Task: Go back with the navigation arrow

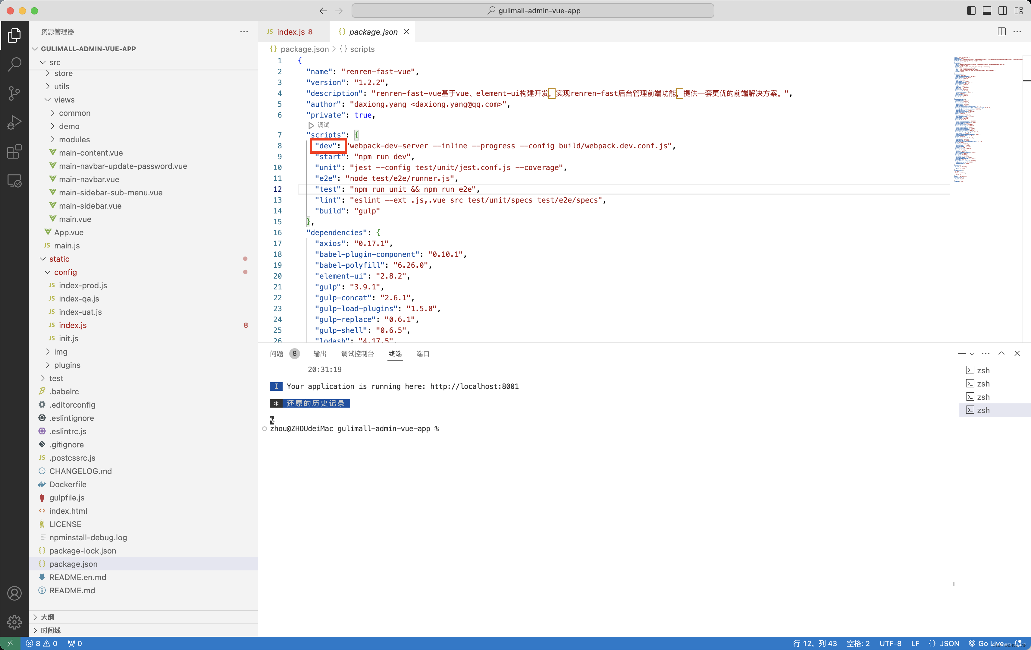Action: coord(323,11)
